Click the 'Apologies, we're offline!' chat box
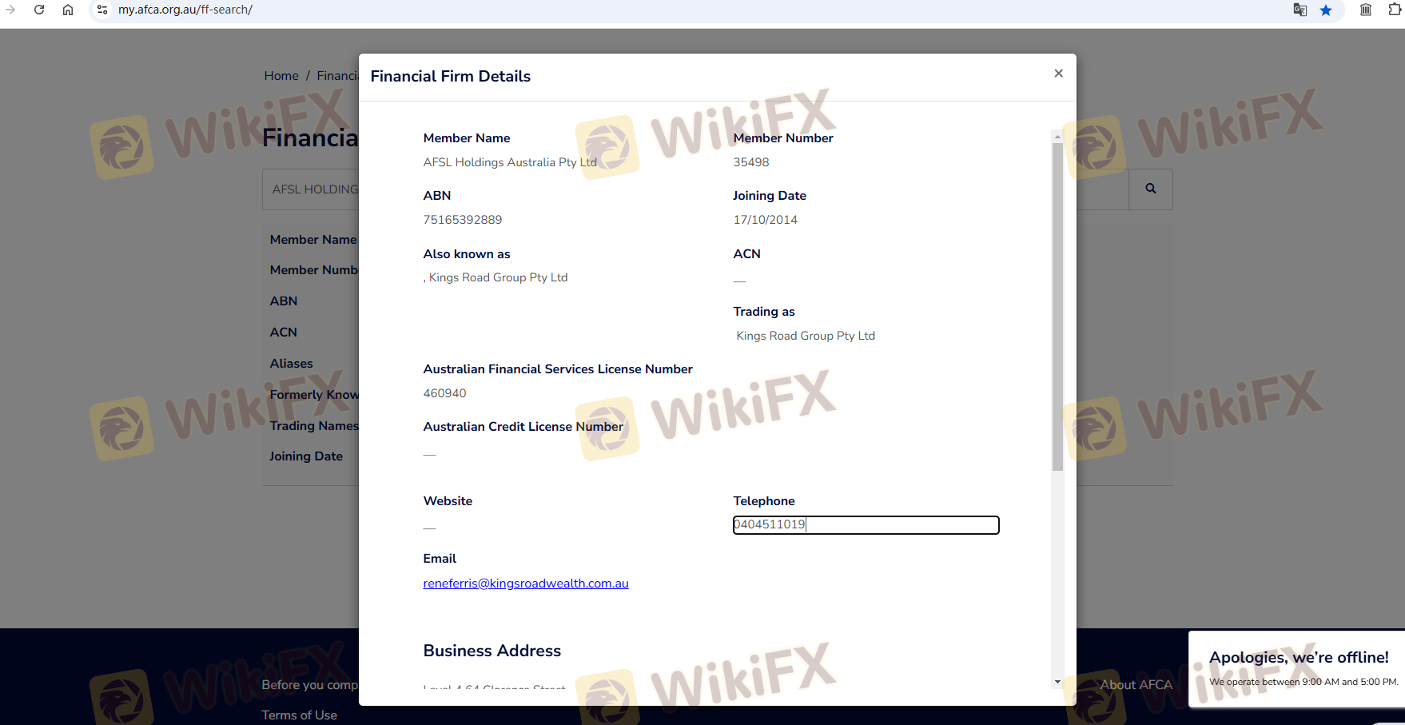Image resolution: width=1405 pixels, height=725 pixels. [x=1298, y=668]
